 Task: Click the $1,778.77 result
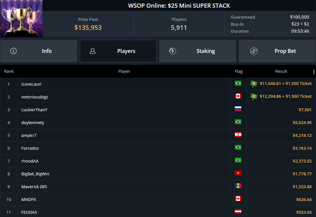pos(302,174)
